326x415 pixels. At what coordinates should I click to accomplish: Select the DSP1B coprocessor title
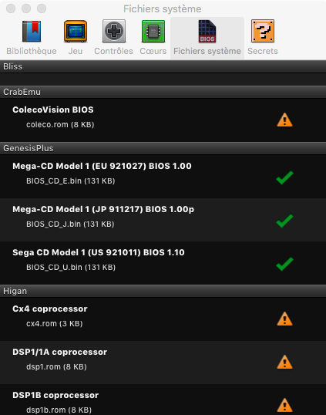coord(55,395)
